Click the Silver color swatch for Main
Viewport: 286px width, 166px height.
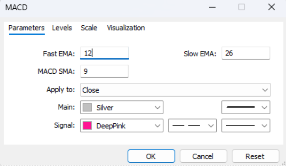click(x=87, y=108)
